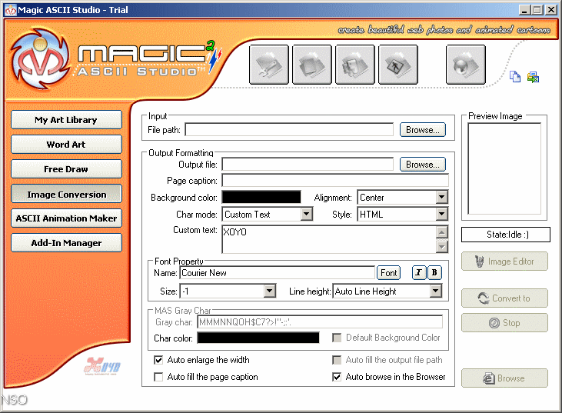Click the State:Idle status box
This screenshot has height=413, width=562.
click(x=506, y=235)
